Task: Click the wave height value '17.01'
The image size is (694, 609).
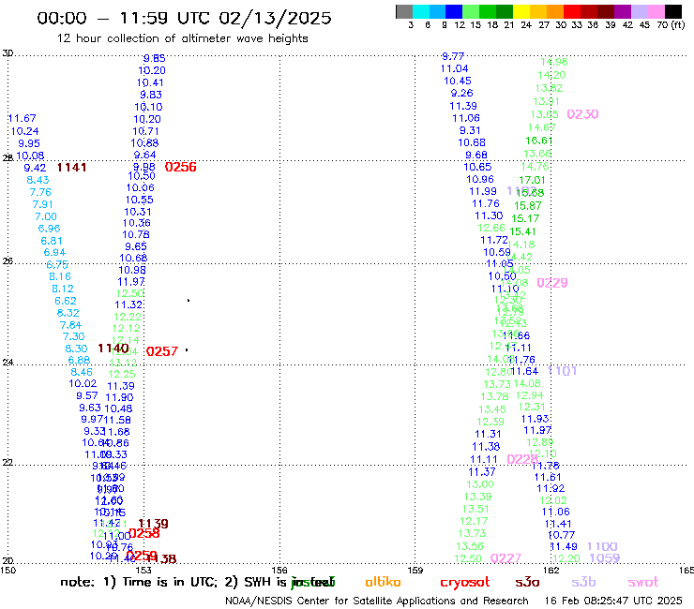Action: click(532, 181)
